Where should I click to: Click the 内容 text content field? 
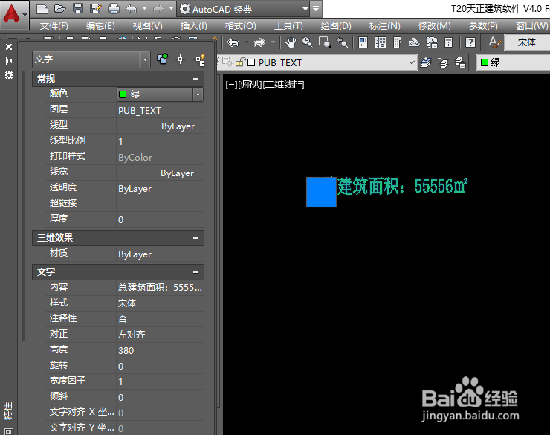[x=160, y=288]
